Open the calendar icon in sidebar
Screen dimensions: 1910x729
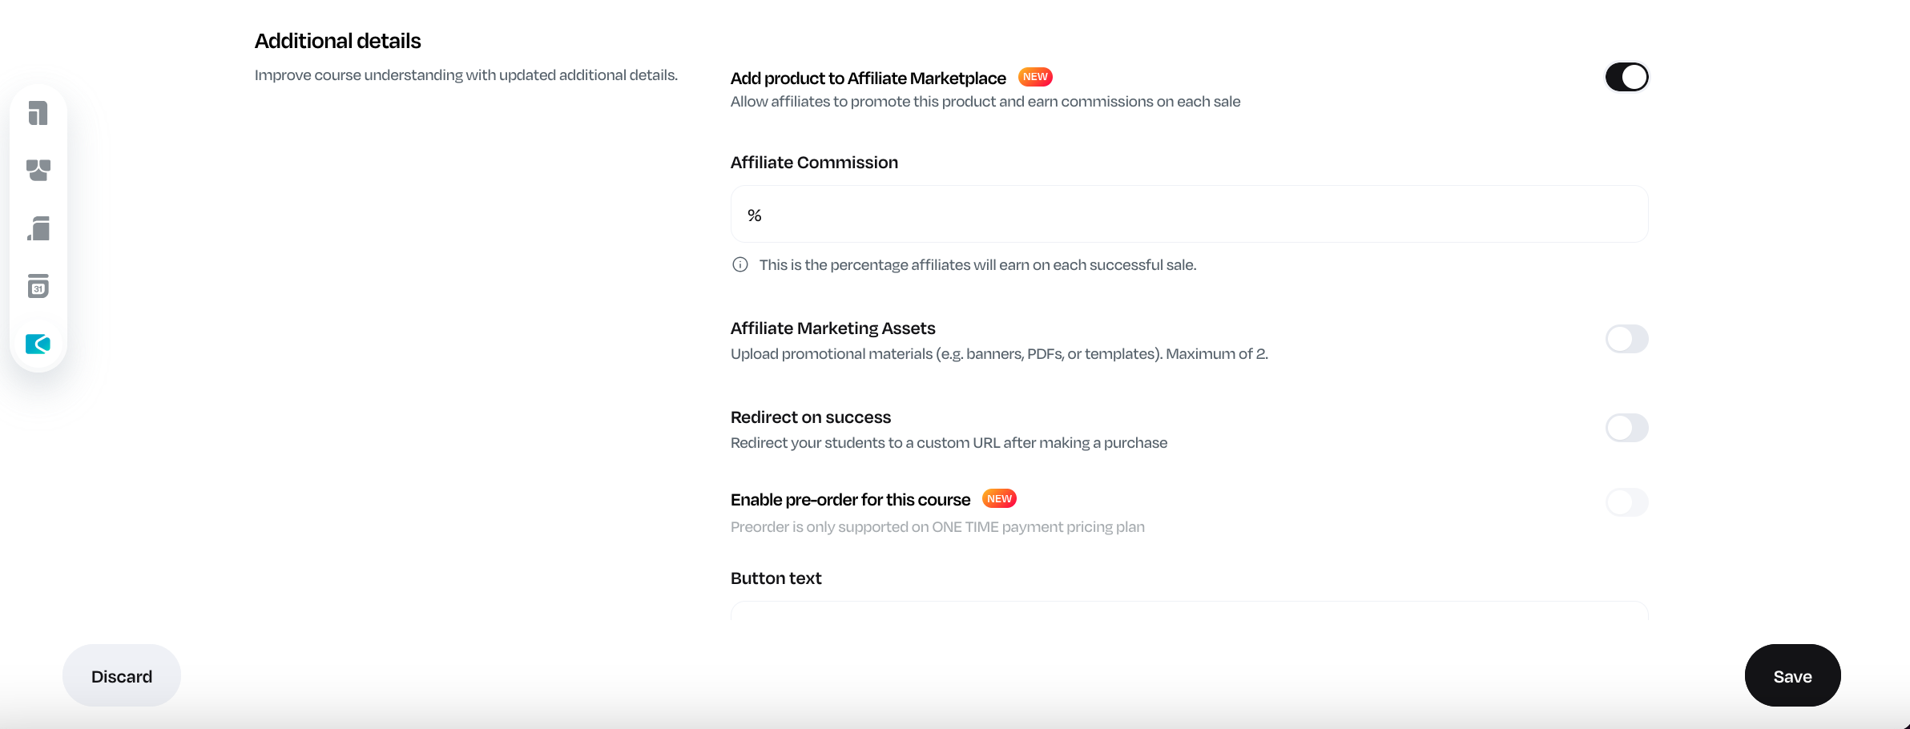point(38,286)
